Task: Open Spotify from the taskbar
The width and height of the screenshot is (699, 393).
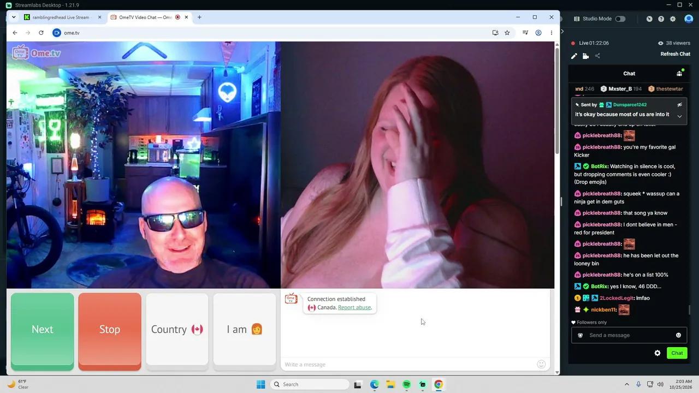Action: (x=406, y=384)
